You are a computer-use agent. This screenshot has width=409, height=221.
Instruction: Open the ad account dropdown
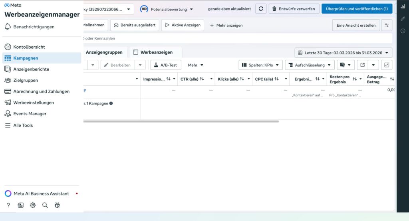coord(108,9)
